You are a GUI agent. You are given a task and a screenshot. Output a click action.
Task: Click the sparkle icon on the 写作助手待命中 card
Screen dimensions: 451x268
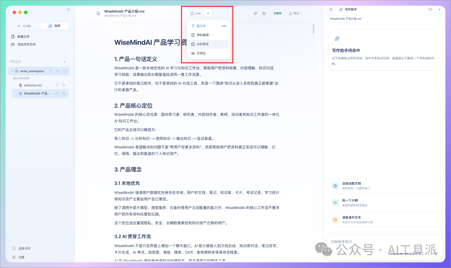point(337,38)
